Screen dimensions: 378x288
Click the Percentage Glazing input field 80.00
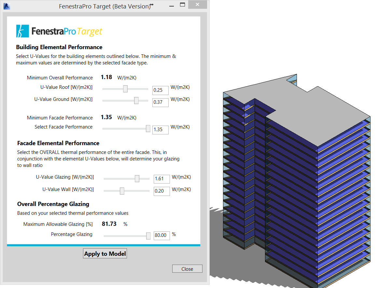coord(161,235)
